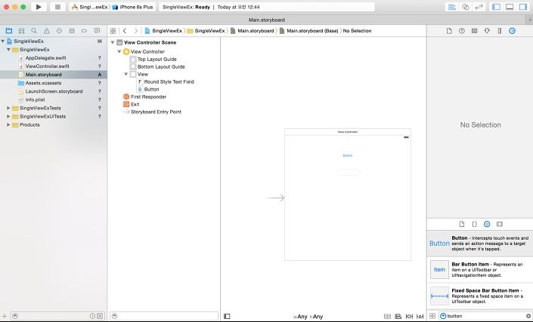Open the report navigator
533x322 pixels.
pyautogui.click(x=97, y=31)
